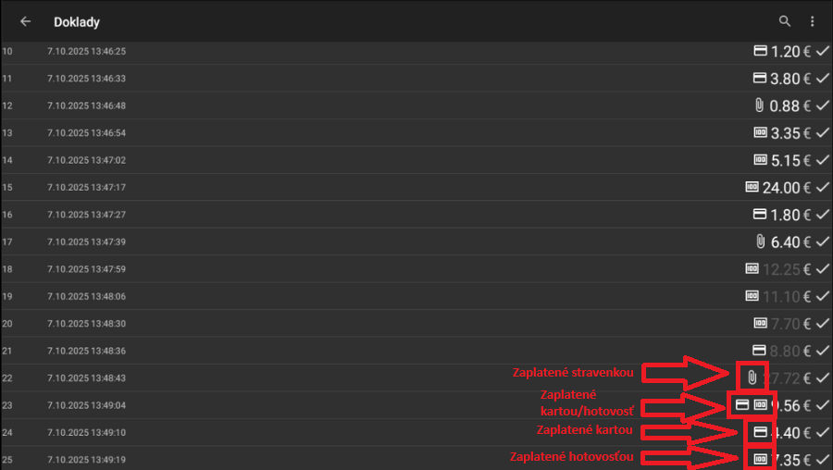Open search with the magnifier icon

click(785, 21)
